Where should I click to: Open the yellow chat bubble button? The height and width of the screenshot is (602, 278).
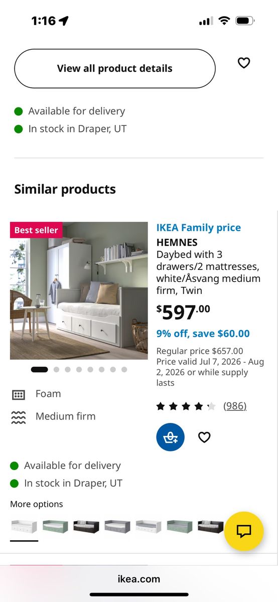tap(244, 531)
